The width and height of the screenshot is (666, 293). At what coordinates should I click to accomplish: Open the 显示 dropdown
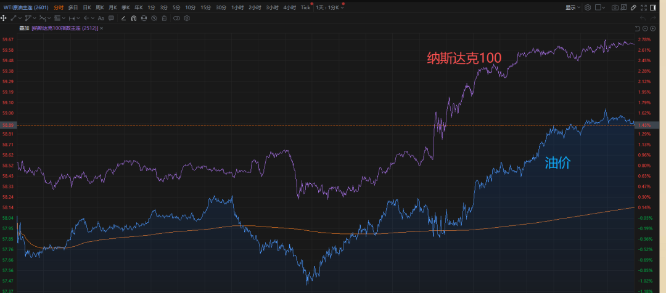tap(573, 7)
